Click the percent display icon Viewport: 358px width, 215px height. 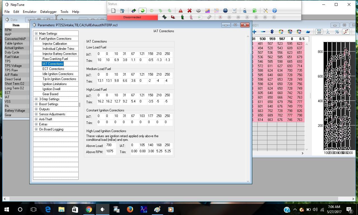[x=337, y=32]
